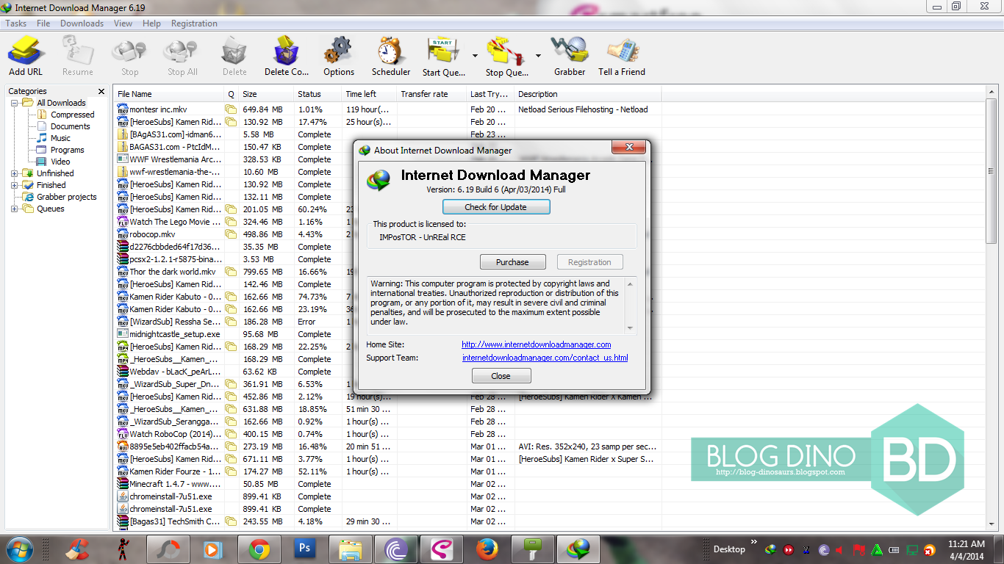Image resolution: width=1004 pixels, height=564 pixels.
Task: Click the Windows Start orb
Action: click(19, 549)
